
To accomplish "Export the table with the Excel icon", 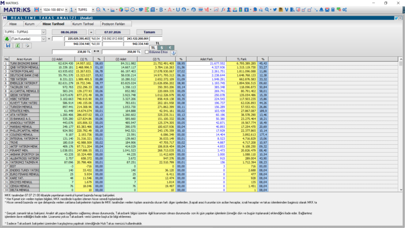I will pos(17,46).
